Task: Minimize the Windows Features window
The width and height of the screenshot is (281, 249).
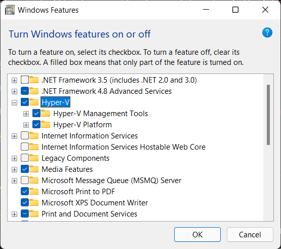Action: (206, 10)
